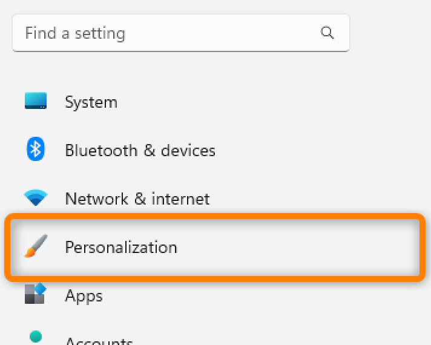431x345 pixels.
Task: Click the Apps squares icon
Action: tap(36, 294)
